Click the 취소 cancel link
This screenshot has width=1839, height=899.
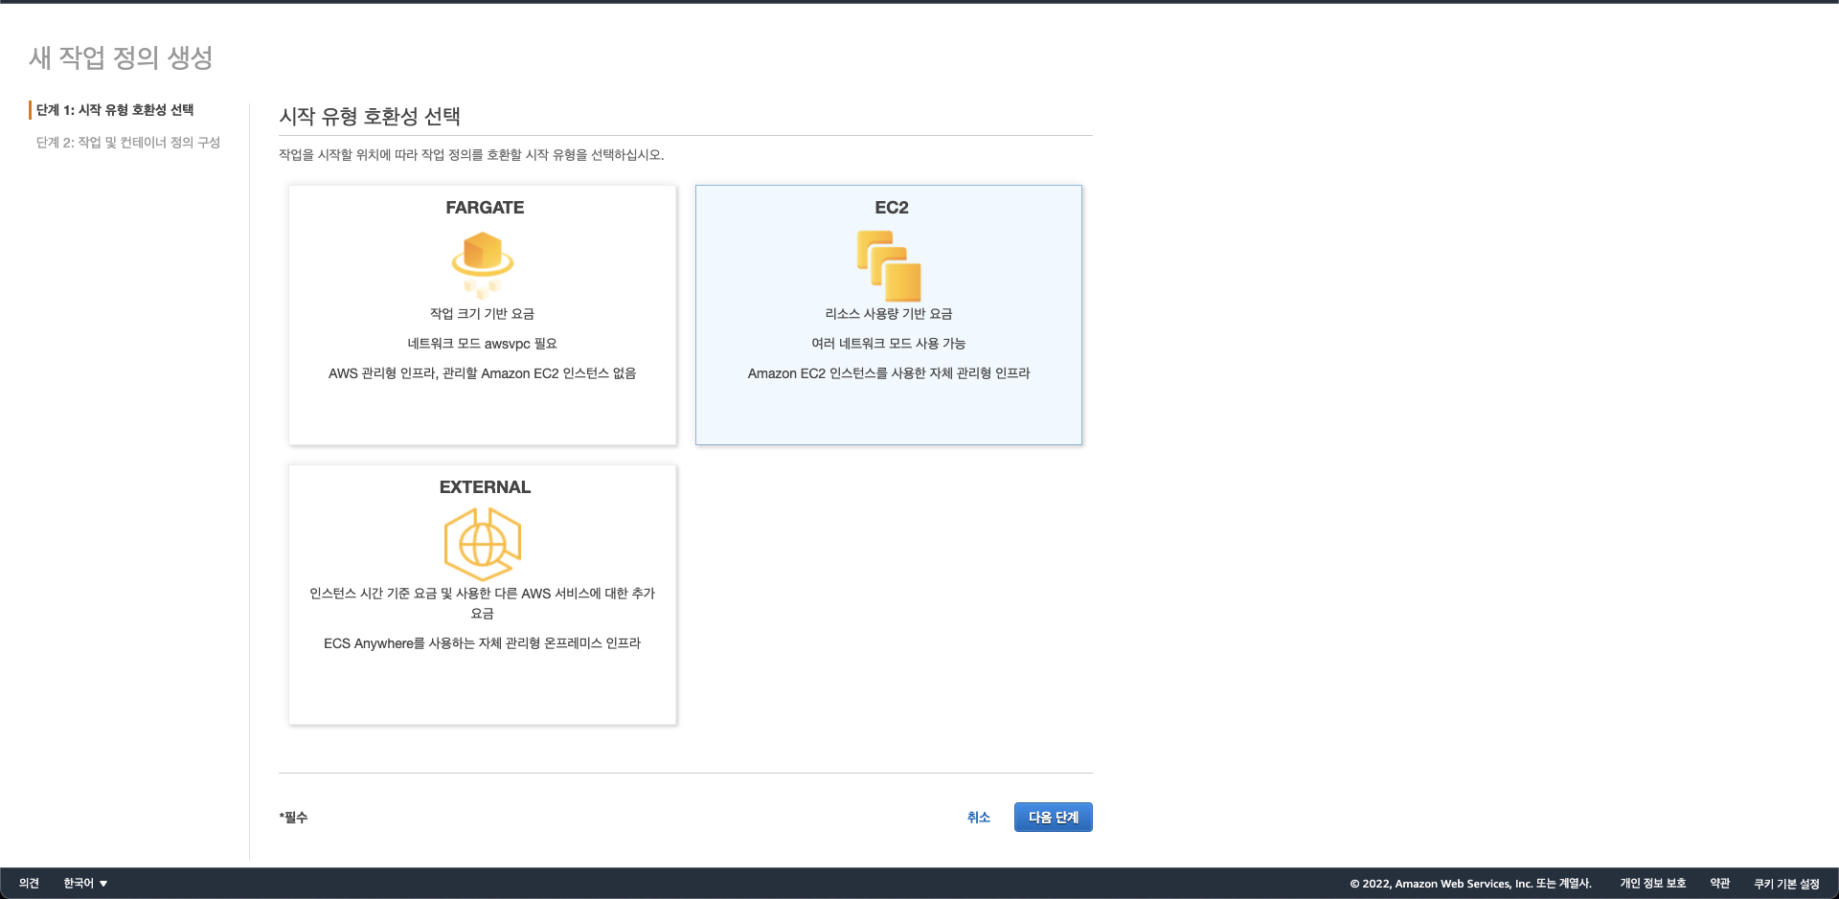[x=978, y=818]
